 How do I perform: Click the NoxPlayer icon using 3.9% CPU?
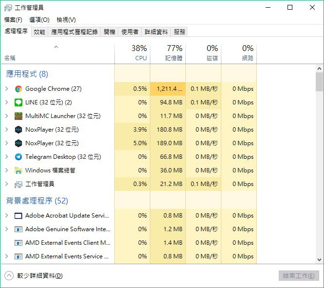18,130
